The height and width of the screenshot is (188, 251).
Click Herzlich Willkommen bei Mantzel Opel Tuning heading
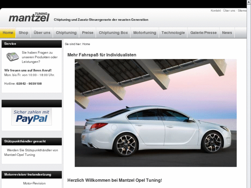[x=115, y=180]
